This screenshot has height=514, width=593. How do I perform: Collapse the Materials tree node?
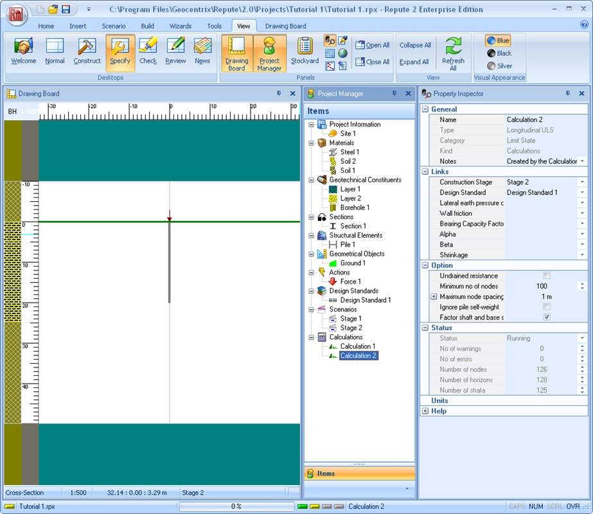click(x=311, y=143)
